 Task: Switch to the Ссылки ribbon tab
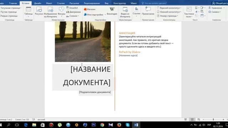(61, 3)
